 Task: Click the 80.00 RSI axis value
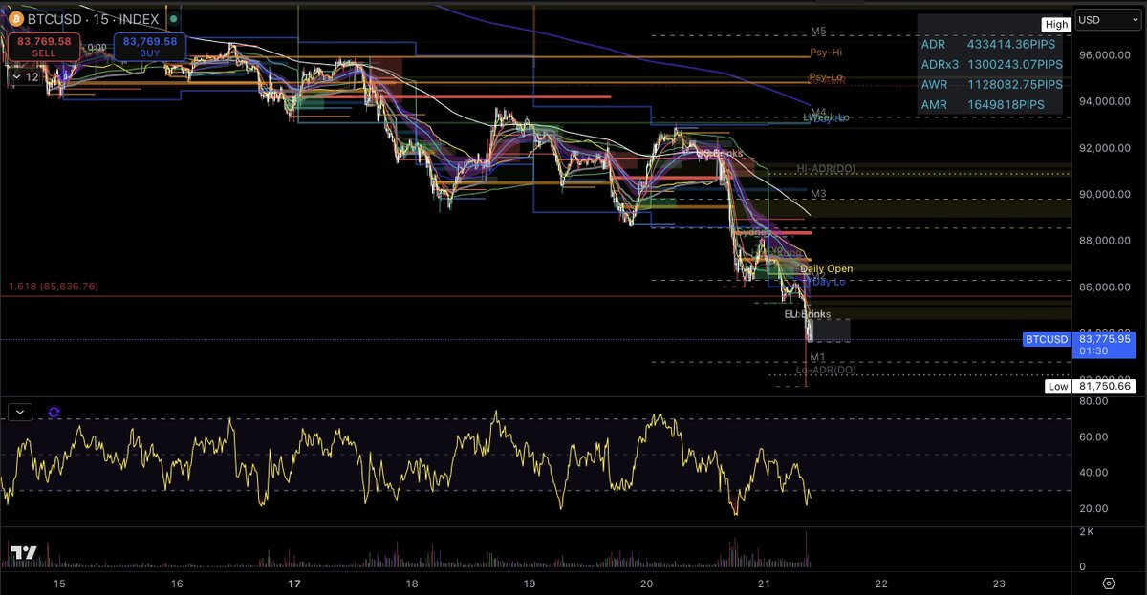point(1093,401)
